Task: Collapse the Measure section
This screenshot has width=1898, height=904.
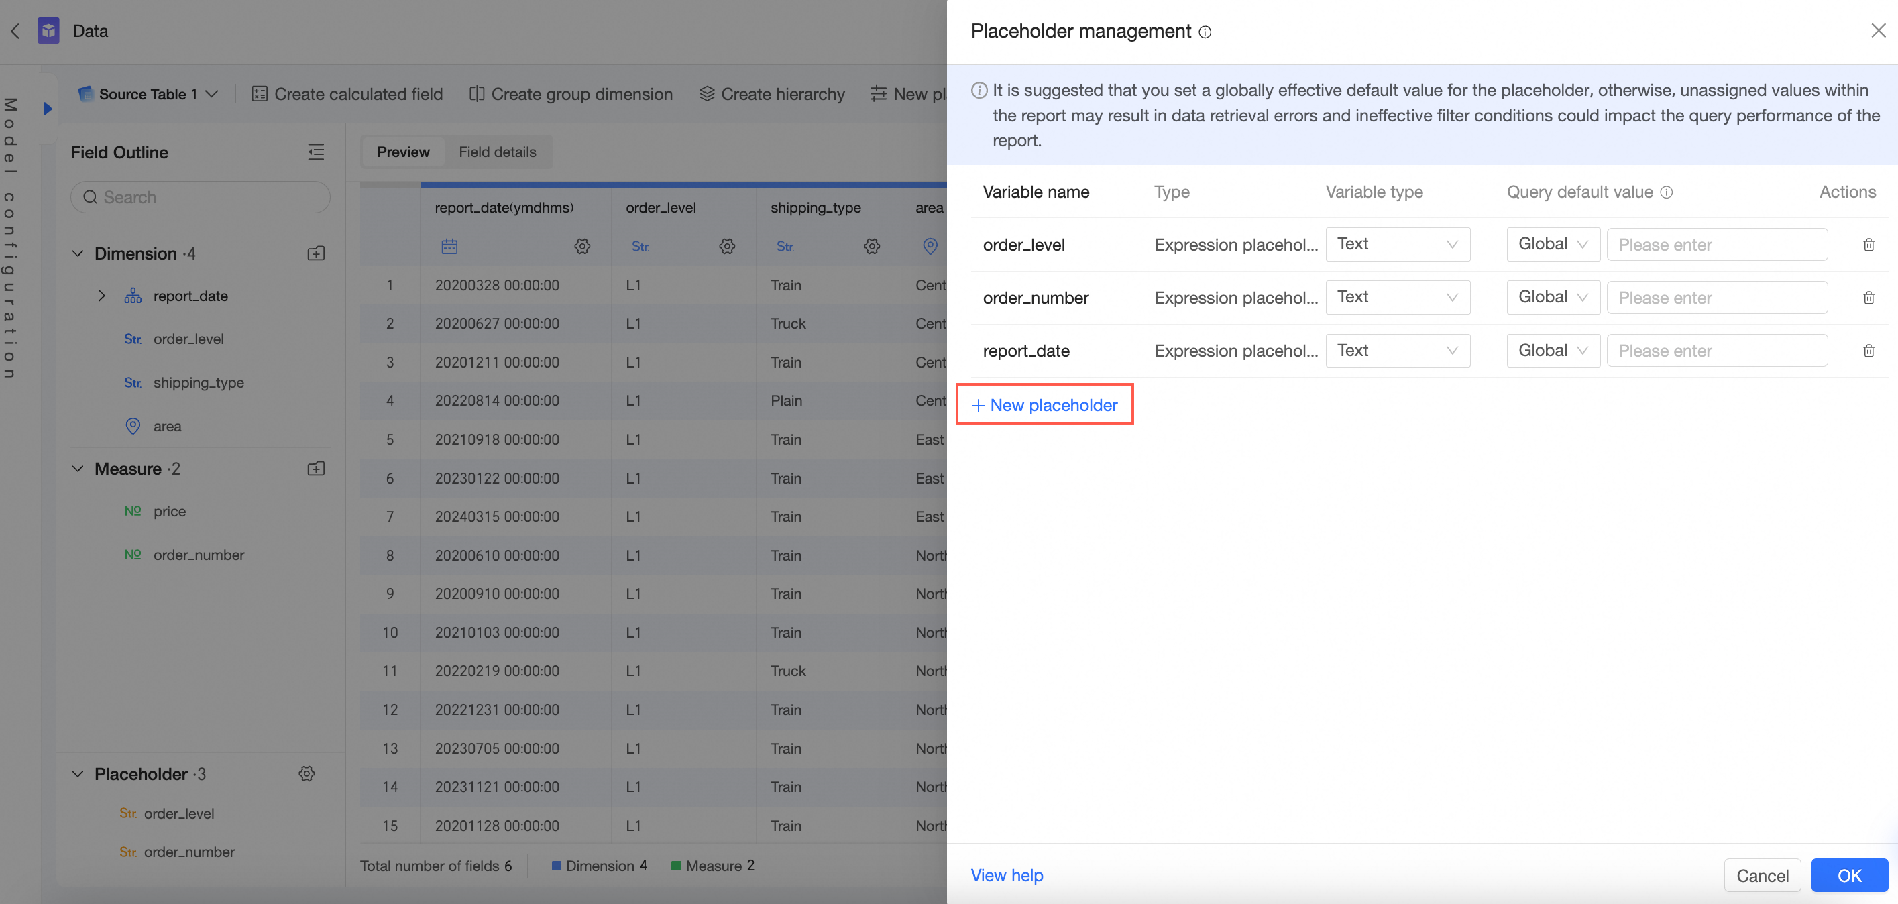Action: [x=77, y=469]
